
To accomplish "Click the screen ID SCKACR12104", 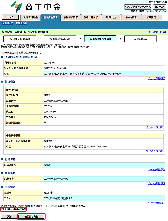I will (157, 32).
